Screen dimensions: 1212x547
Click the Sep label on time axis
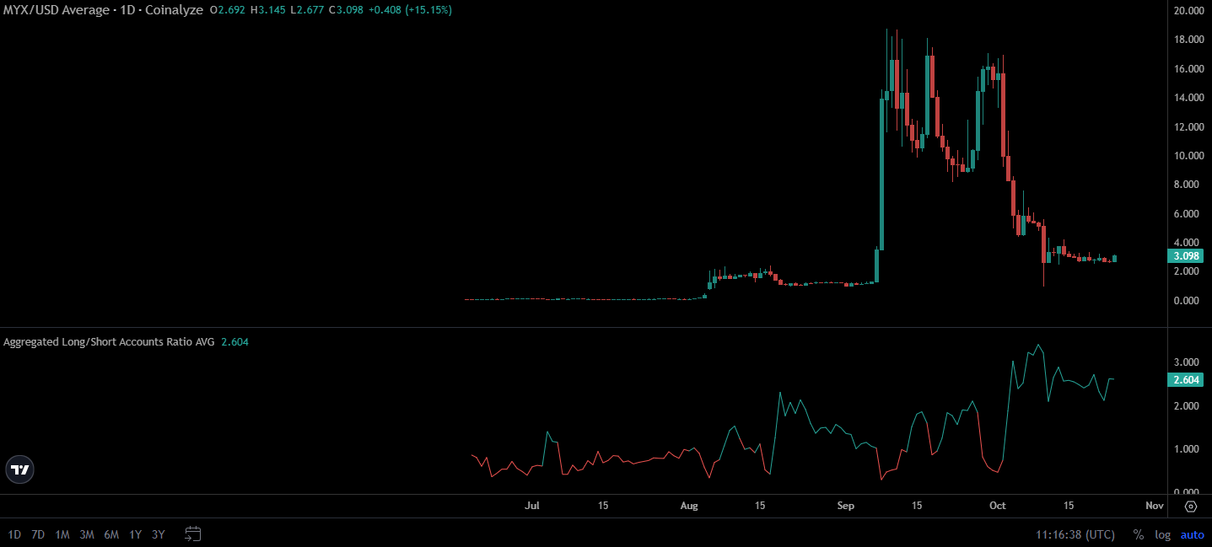(x=846, y=506)
